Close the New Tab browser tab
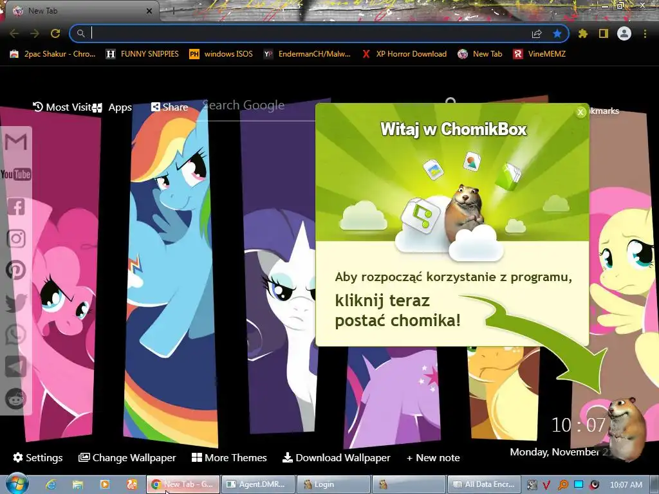 (149, 11)
